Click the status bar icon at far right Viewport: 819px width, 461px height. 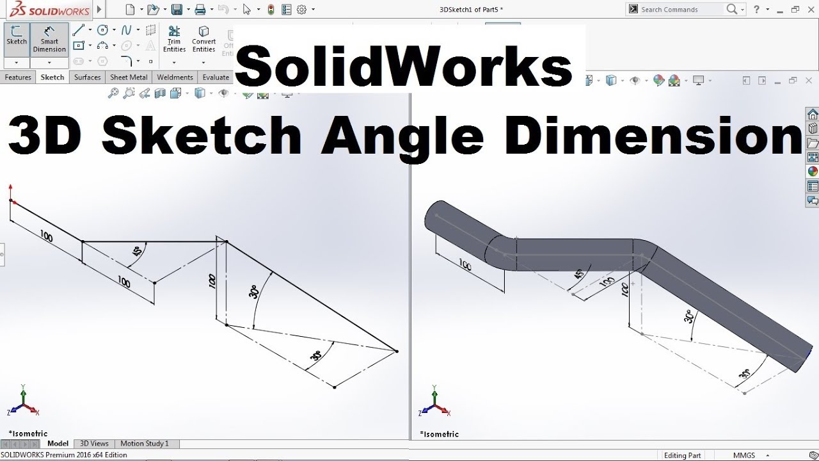[x=813, y=455]
